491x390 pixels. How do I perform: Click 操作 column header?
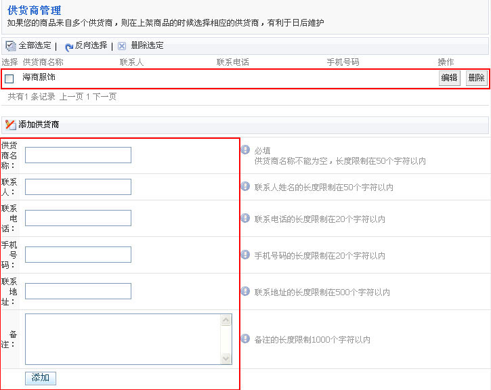[x=446, y=62]
